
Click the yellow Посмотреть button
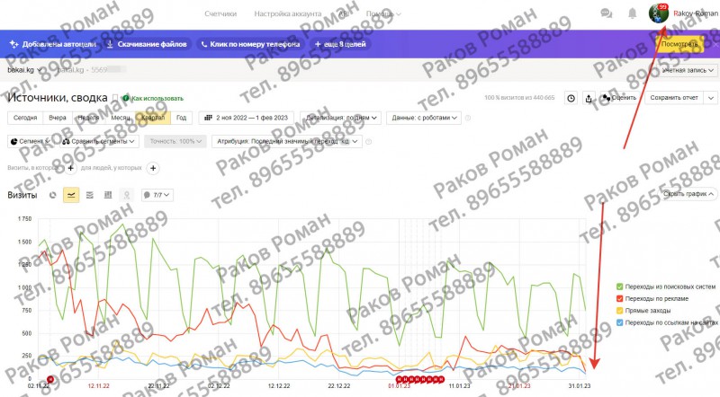click(x=679, y=44)
